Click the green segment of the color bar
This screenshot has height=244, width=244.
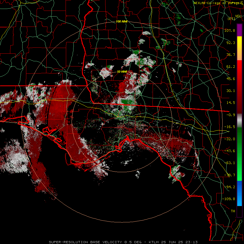(239, 154)
